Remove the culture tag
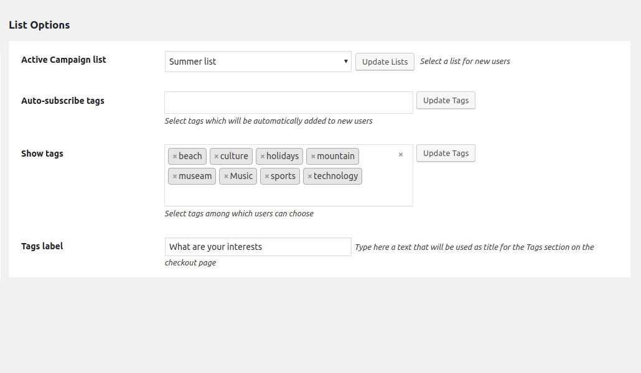The height and width of the screenshot is (373, 641). pos(217,157)
